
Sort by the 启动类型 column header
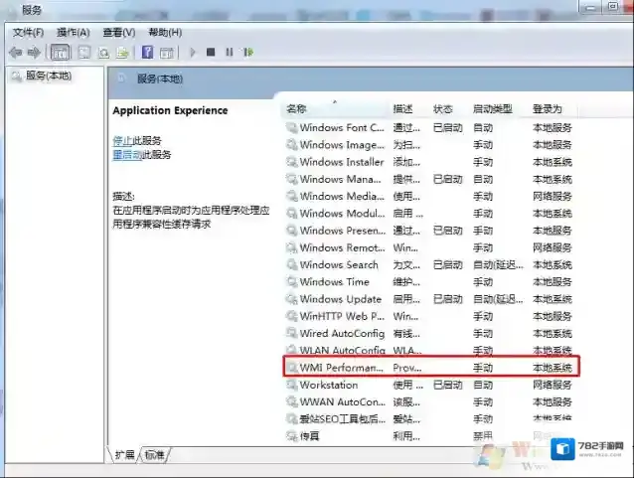click(x=499, y=108)
